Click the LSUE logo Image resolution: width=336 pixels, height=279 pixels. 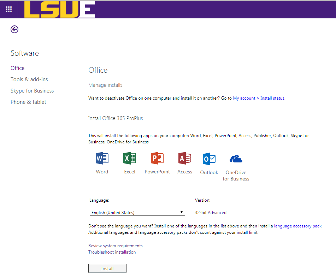(x=60, y=9)
